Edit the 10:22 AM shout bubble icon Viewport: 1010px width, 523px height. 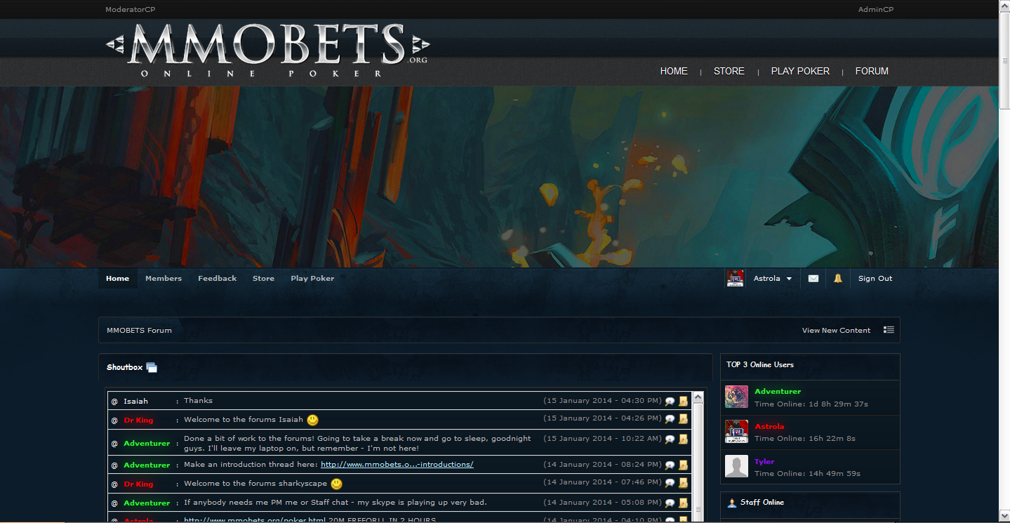coord(670,439)
